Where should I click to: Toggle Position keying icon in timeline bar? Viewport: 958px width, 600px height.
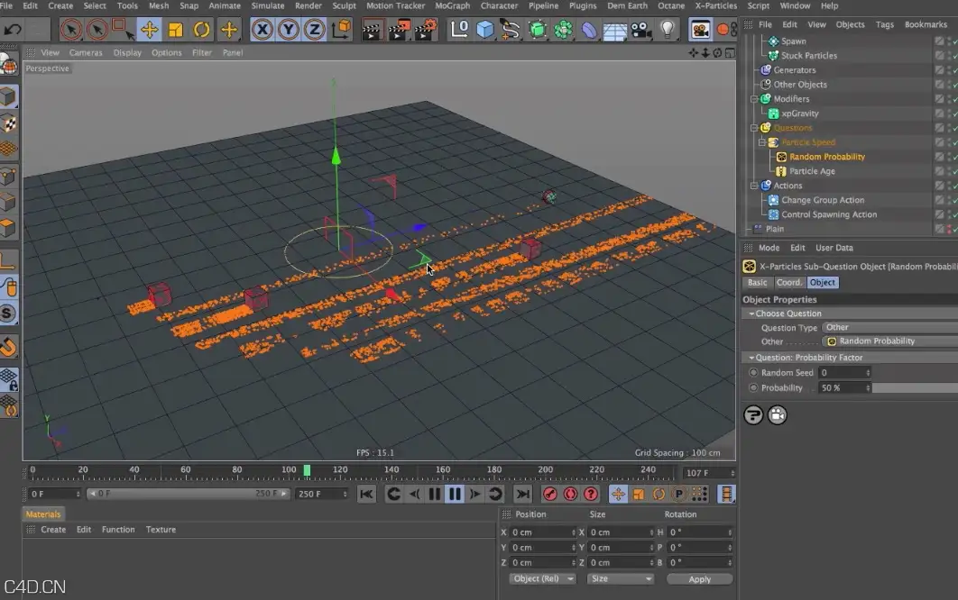tap(618, 494)
